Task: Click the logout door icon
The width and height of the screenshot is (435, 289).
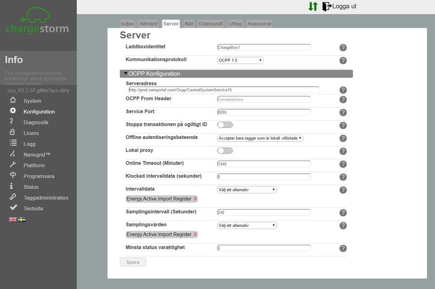Action: tap(327, 6)
